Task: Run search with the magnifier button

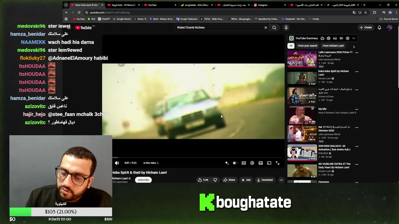Action: [274, 27]
